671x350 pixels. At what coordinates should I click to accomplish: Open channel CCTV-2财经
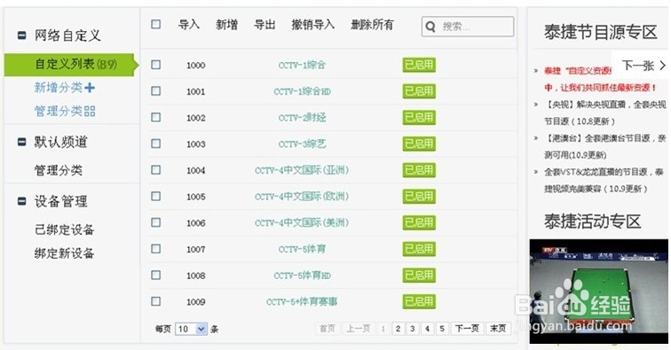point(302,118)
